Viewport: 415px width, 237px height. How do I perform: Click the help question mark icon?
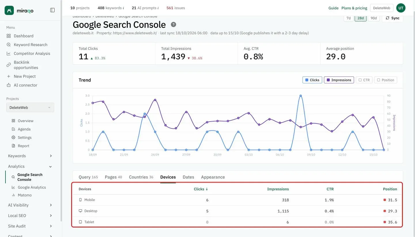(x=173, y=24)
